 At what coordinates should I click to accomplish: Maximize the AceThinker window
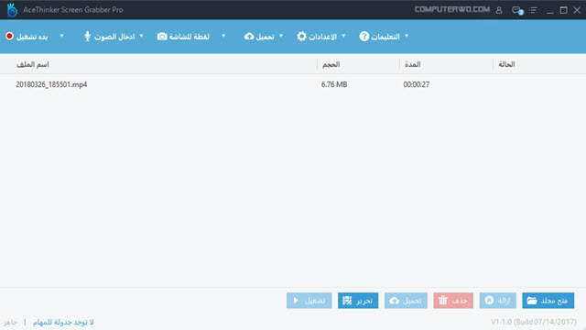click(x=564, y=10)
